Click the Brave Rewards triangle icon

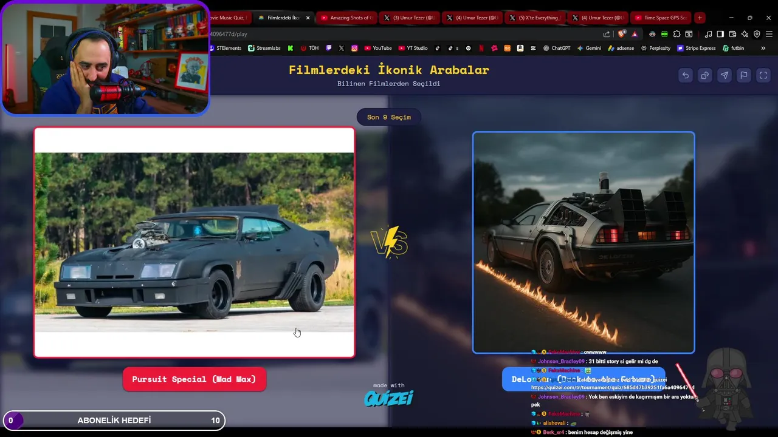635,34
